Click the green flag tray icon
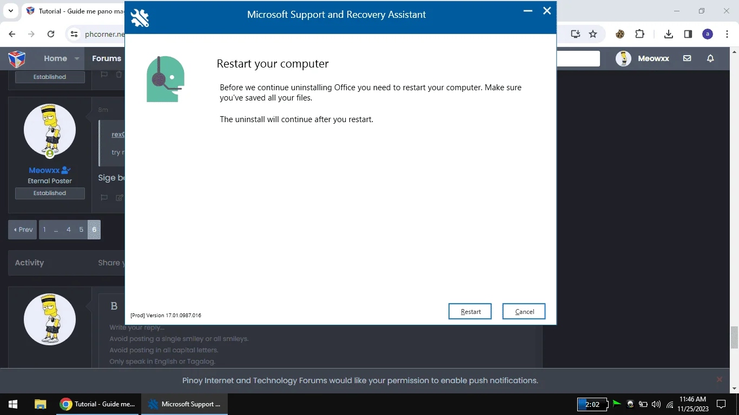This screenshot has width=739, height=415. (617, 404)
